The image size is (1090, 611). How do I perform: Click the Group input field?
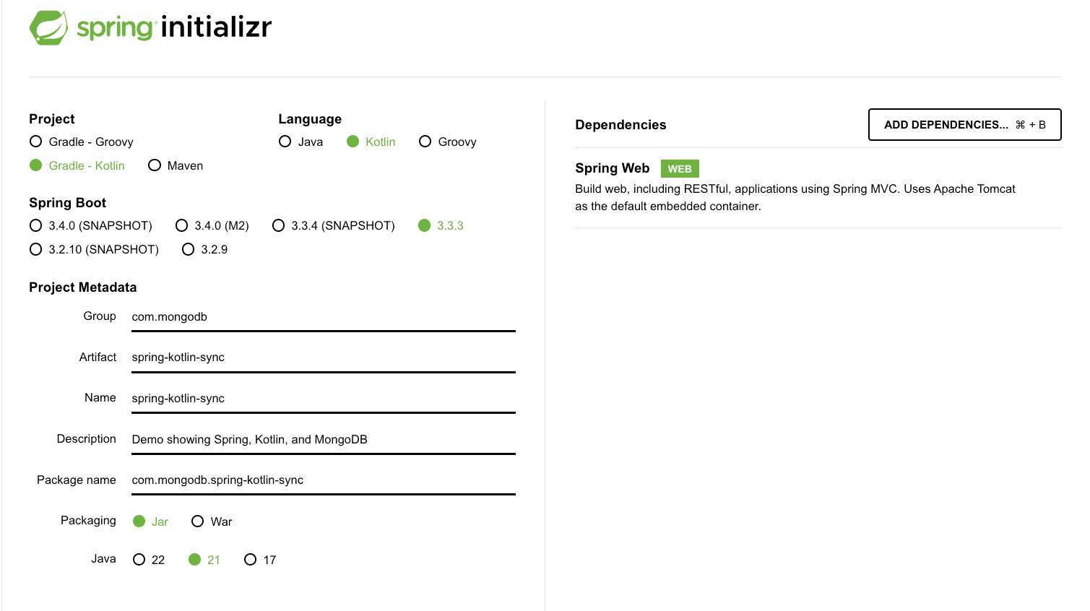pyautogui.click(x=323, y=316)
